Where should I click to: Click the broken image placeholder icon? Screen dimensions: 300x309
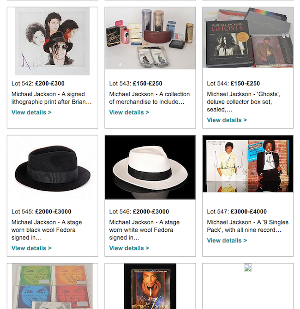(x=248, y=268)
